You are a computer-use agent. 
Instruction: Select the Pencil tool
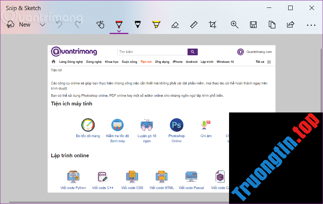(x=138, y=25)
